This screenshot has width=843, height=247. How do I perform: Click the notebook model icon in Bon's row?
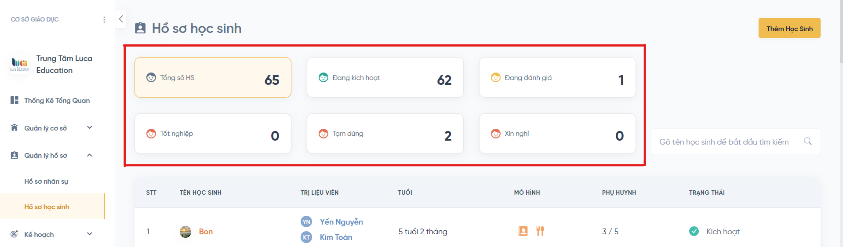tap(523, 231)
